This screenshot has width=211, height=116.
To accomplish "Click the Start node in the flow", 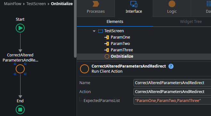I will tap(20, 28).
